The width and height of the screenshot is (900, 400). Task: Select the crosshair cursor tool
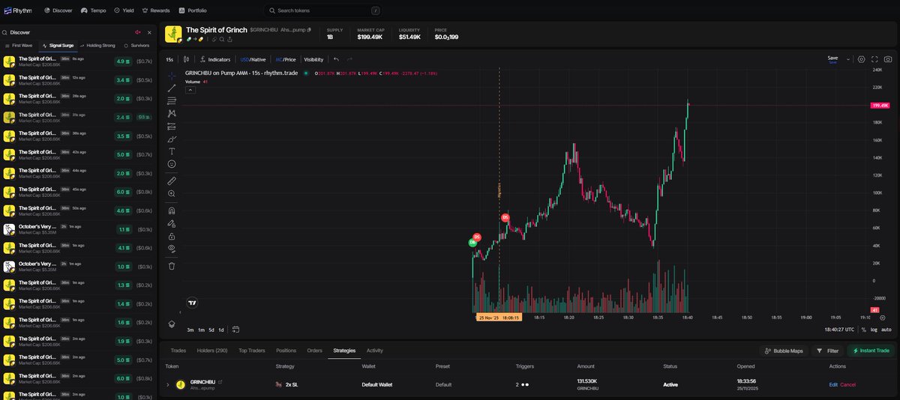172,76
